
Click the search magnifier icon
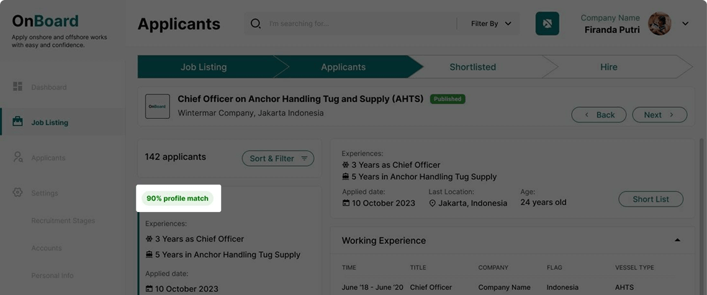[256, 24]
